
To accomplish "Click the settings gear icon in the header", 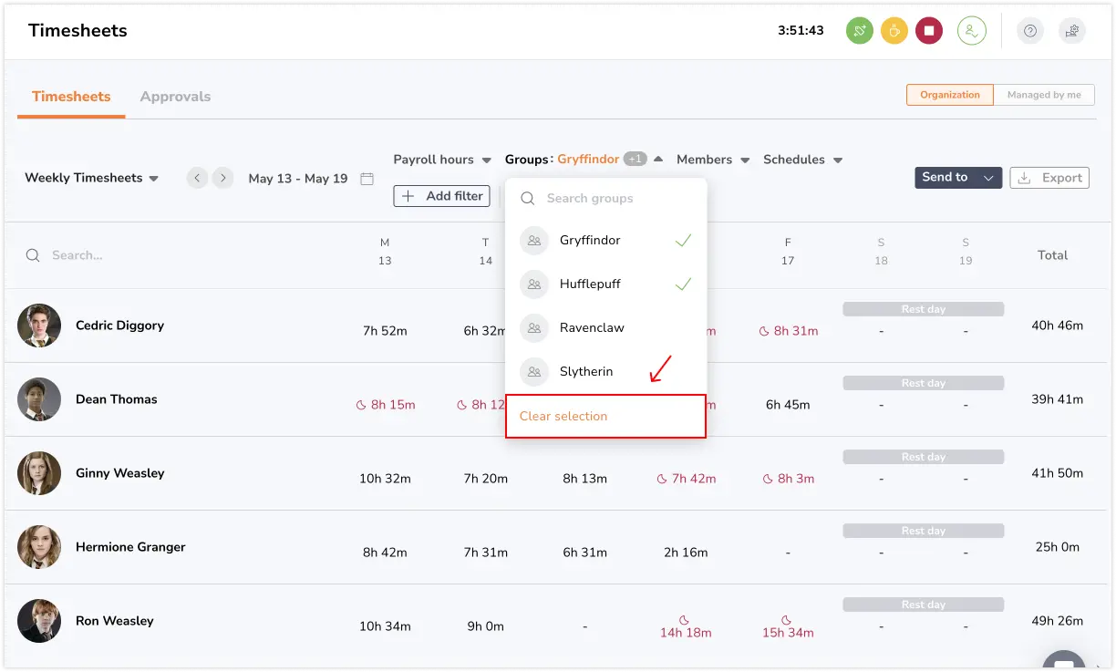I will click(x=1071, y=30).
